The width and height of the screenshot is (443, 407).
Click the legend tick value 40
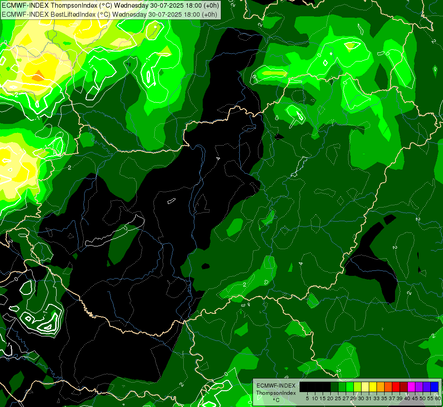407,398
